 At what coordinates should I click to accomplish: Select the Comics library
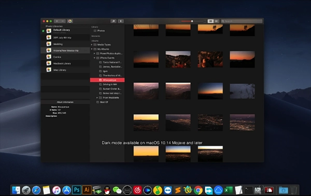pos(65,57)
